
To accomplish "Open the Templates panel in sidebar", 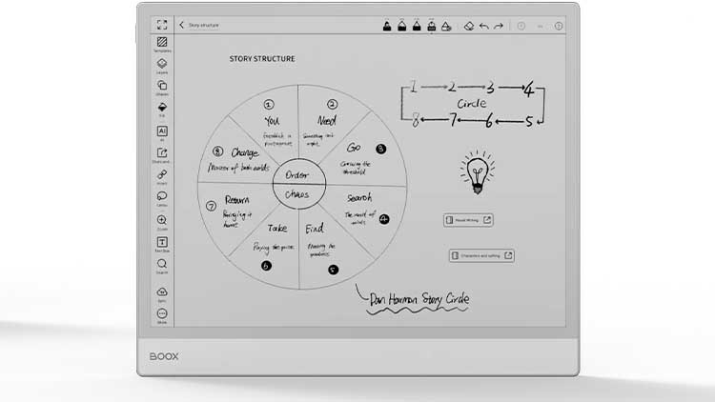I will click(162, 42).
